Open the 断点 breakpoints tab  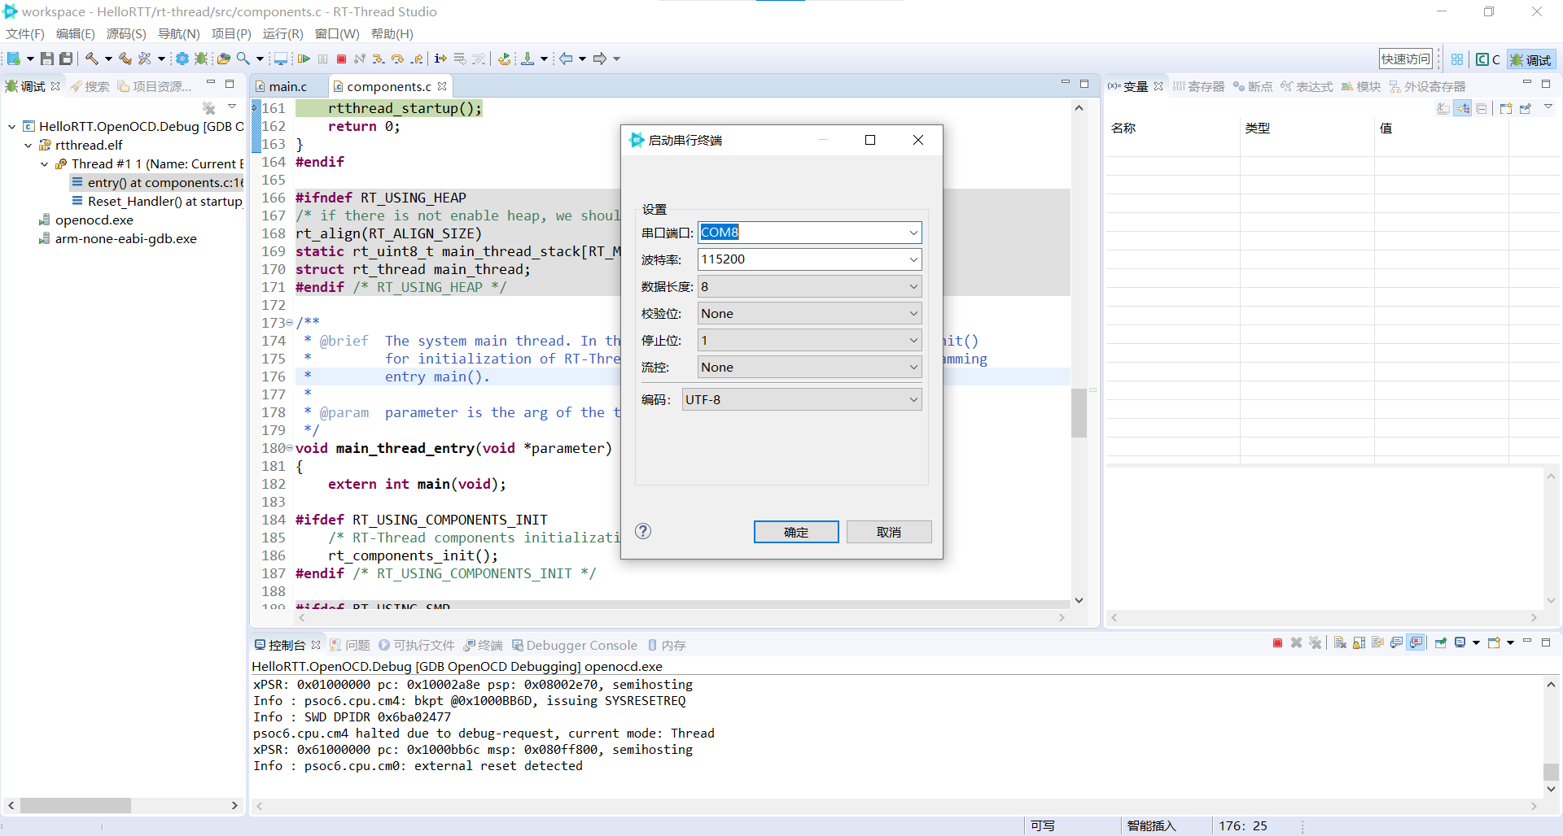point(1252,86)
